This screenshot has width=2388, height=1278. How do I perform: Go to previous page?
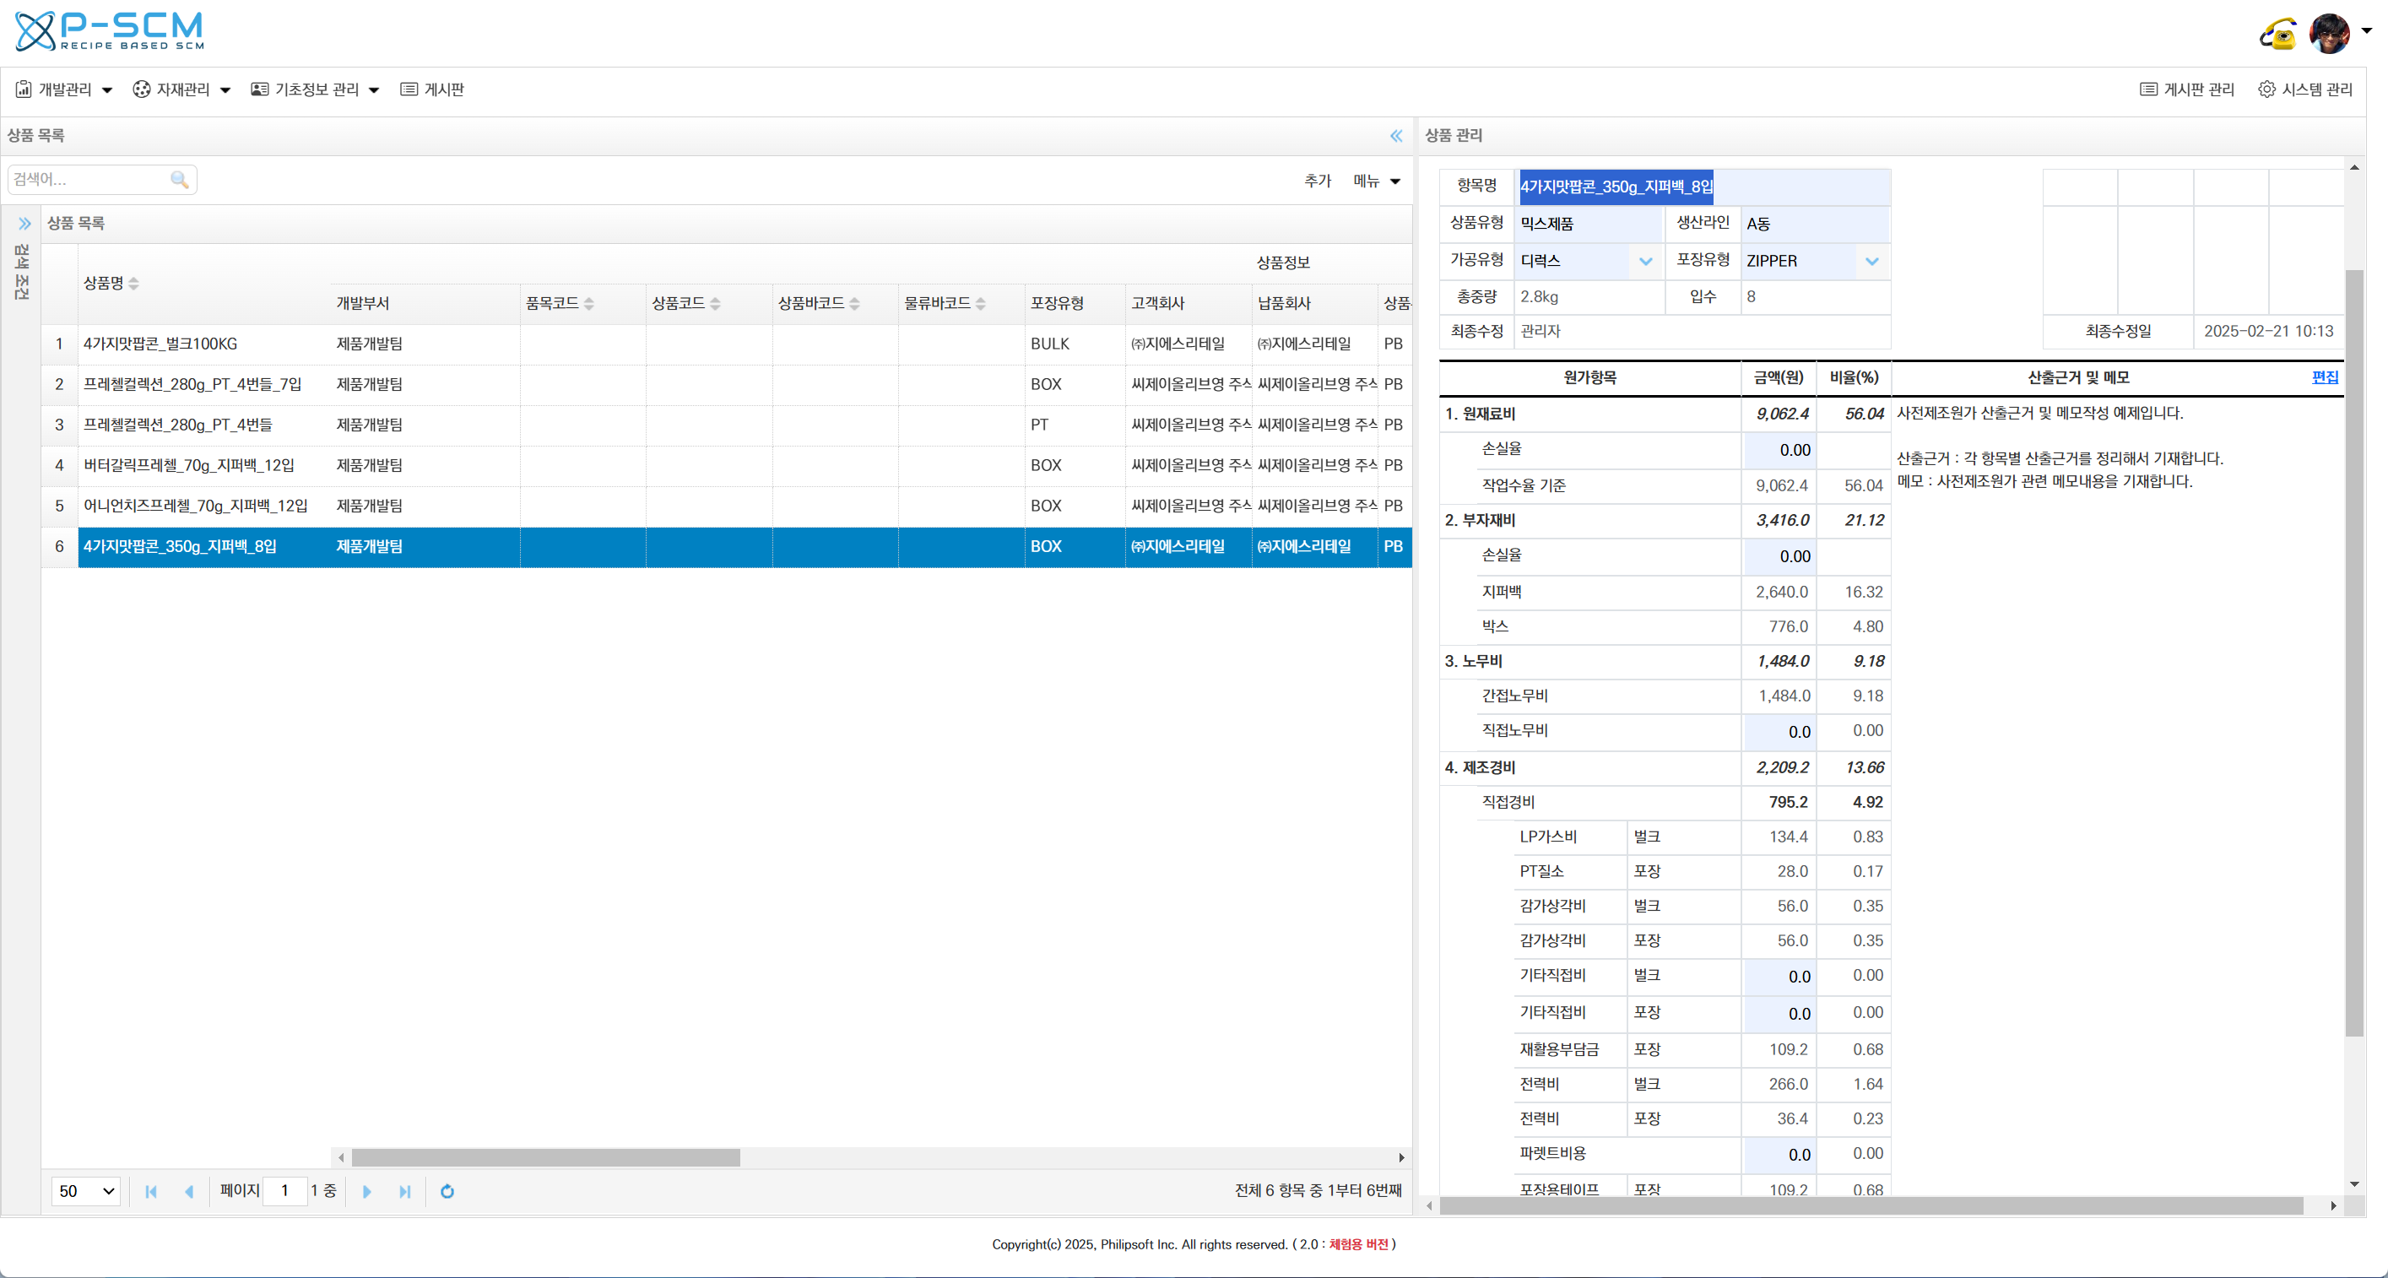(x=189, y=1192)
